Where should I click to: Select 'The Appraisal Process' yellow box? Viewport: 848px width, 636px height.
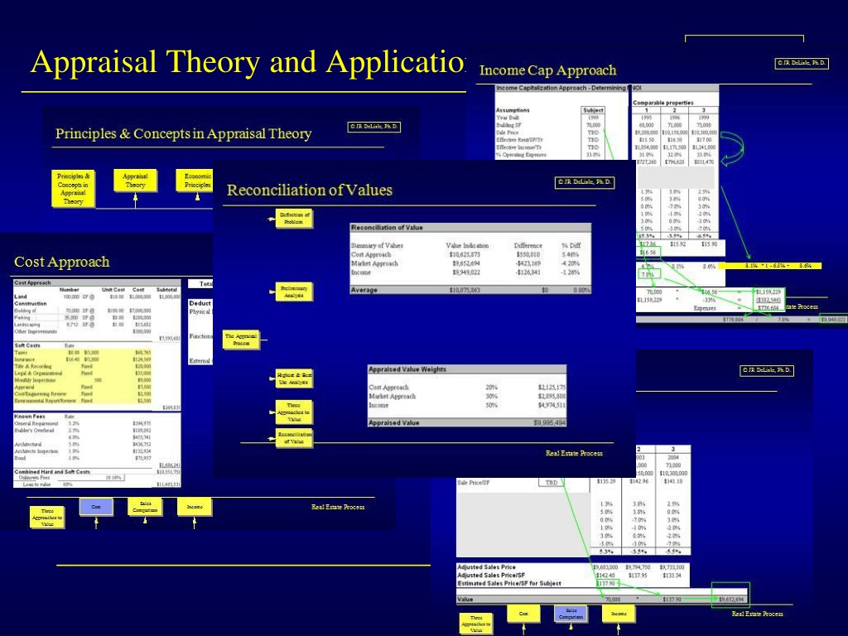click(241, 339)
